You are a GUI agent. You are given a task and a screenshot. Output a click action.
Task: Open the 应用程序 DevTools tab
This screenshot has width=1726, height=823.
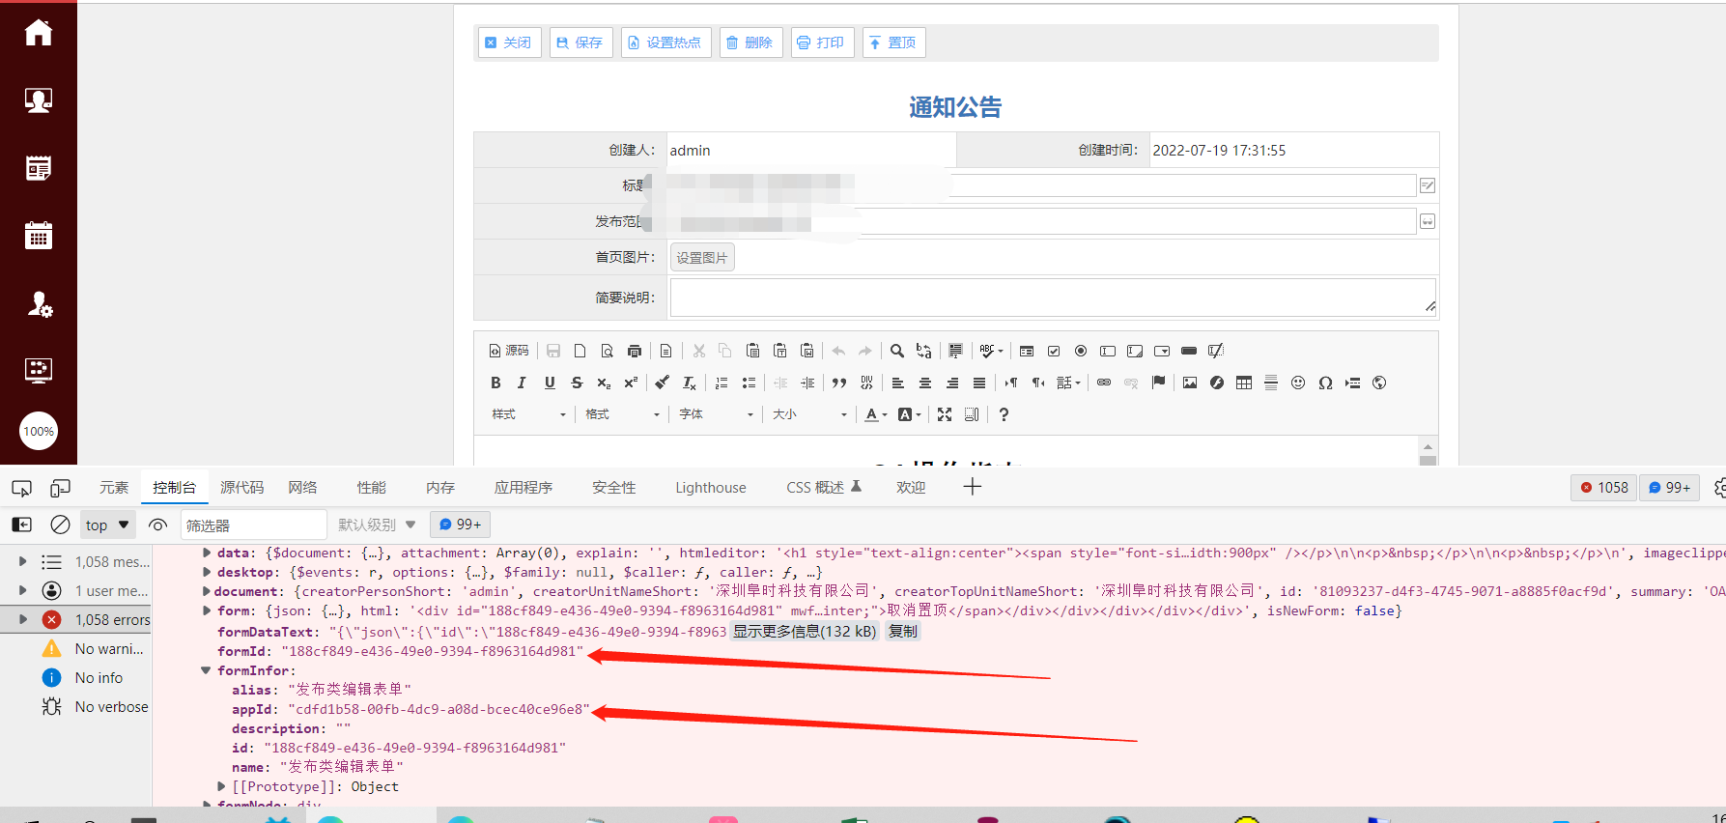click(x=523, y=488)
